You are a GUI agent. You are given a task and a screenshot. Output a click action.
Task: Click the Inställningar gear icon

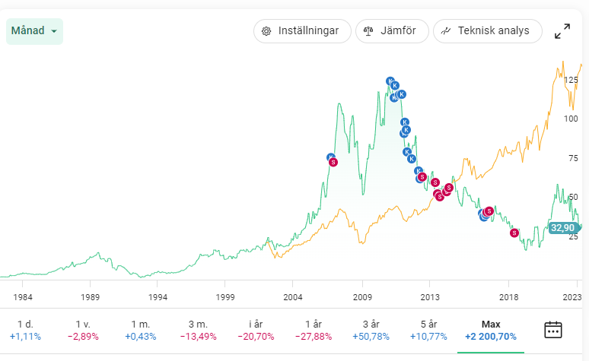[266, 31]
